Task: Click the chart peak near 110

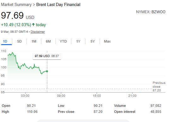Action: [13, 53]
